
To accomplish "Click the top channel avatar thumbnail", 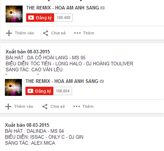I will click(x=14, y=14).
